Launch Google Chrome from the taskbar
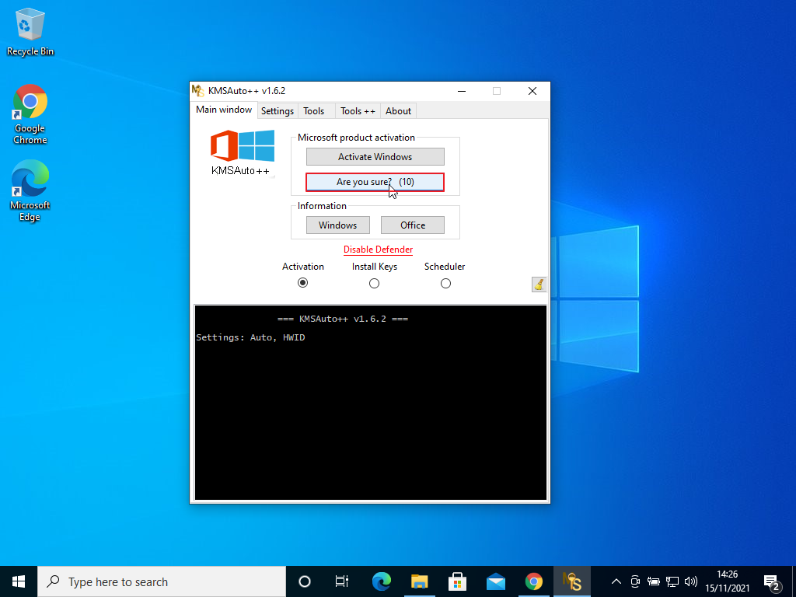The image size is (796, 597). coord(533,581)
